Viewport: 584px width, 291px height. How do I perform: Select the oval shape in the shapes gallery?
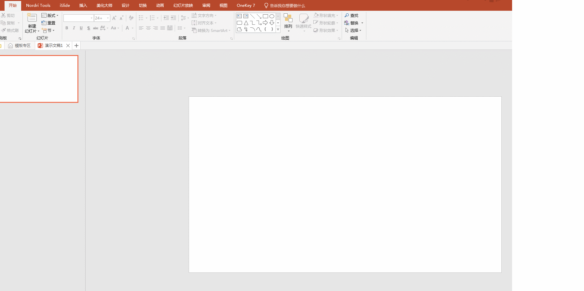coord(272,16)
